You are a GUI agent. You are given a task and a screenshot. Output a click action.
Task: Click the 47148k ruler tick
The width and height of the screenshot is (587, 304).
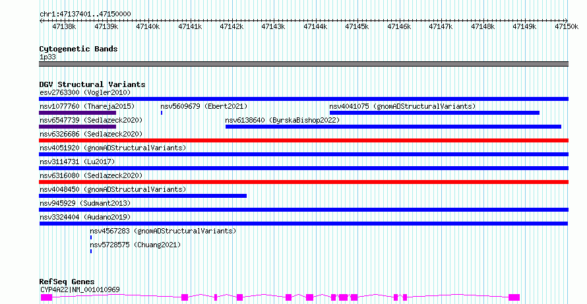(x=483, y=26)
